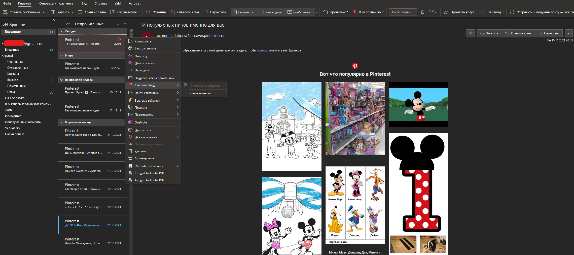Screen dimensions: 574x255
Task: Click Convert to Adobe PDF icon
Action: tap(130, 173)
